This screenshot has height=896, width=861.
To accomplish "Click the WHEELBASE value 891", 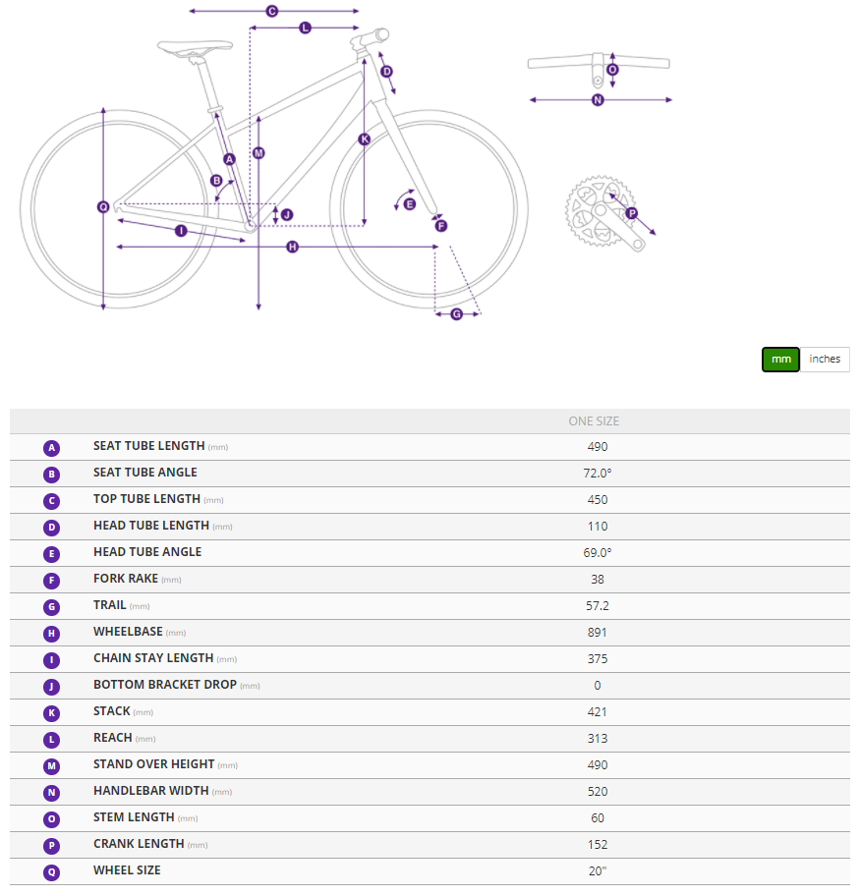I will [597, 632].
